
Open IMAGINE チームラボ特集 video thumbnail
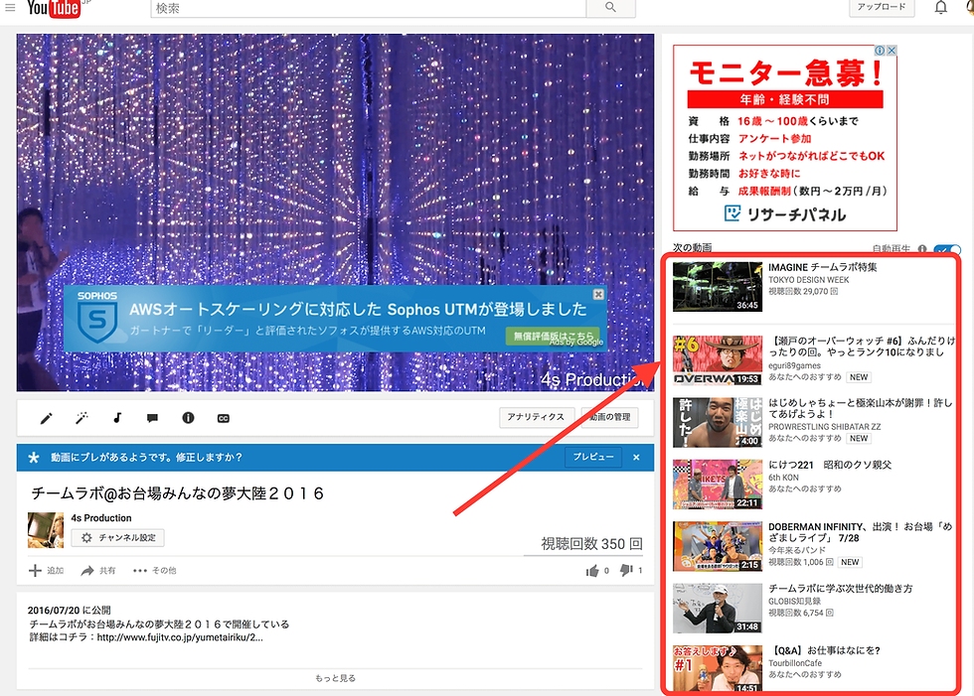click(718, 286)
